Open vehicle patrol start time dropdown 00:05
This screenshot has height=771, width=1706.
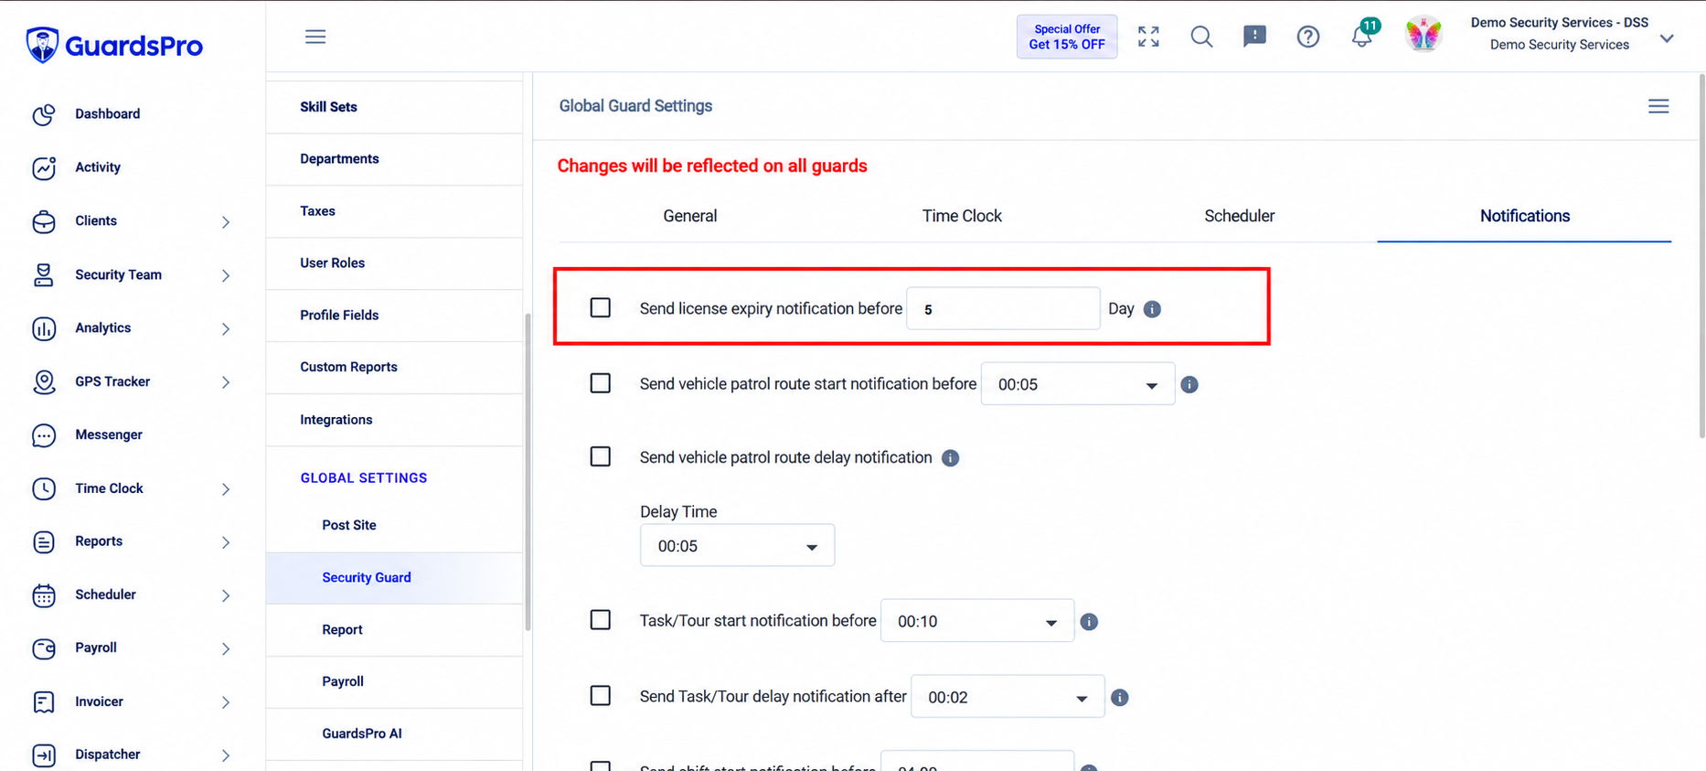(x=1078, y=384)
